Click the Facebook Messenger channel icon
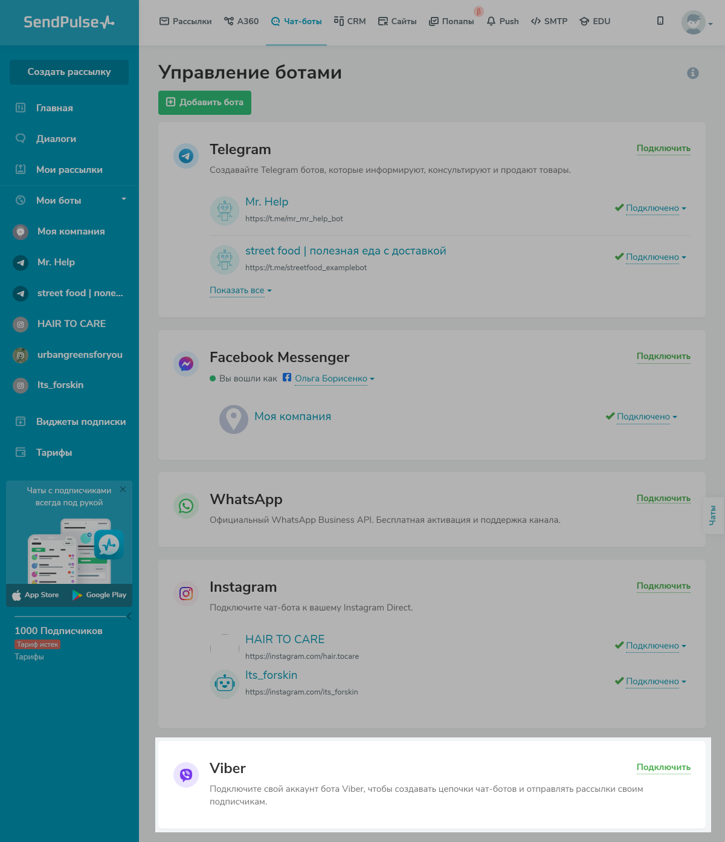 [186, 364]
